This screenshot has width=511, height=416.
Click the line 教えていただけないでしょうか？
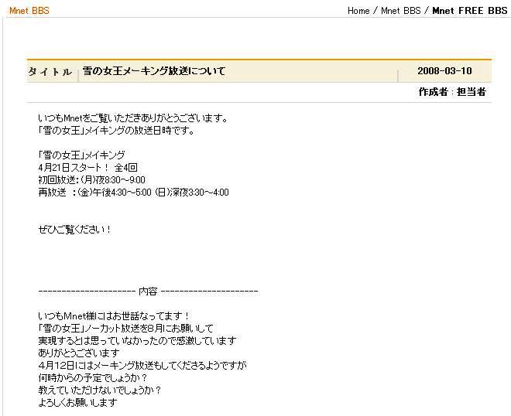(100, 390)
